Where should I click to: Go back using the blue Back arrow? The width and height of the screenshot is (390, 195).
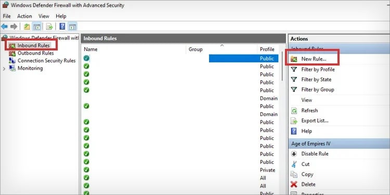tap(5, 27)
